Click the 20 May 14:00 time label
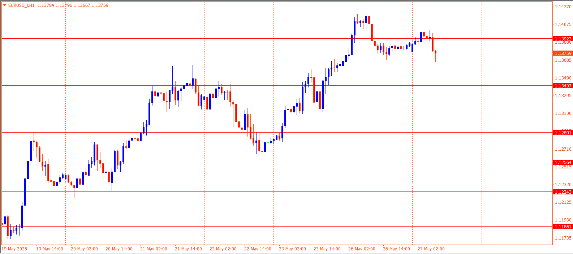 pyautogui.click(x=119, y=249)
